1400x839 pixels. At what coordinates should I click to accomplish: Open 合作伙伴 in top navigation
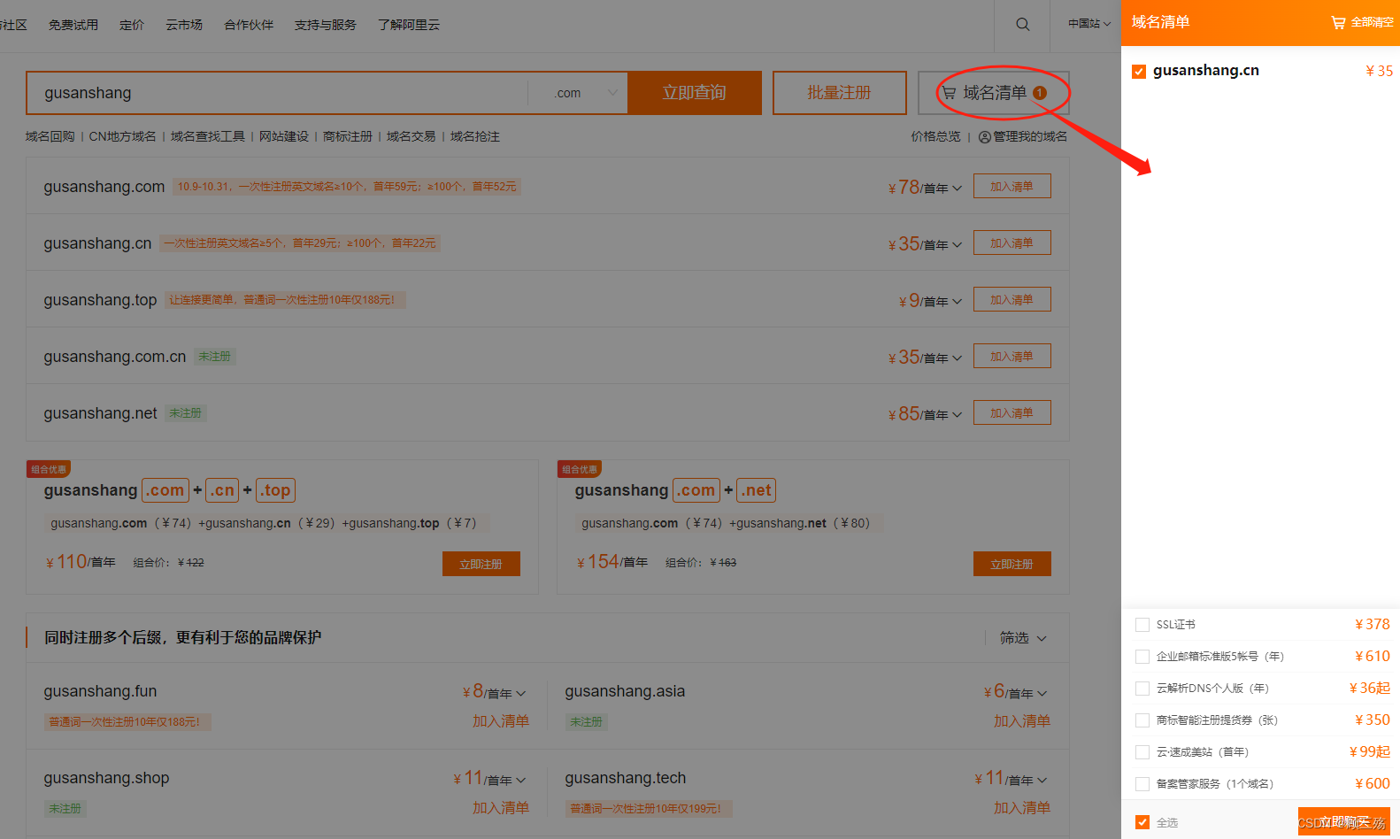click(x=249, y=25)
